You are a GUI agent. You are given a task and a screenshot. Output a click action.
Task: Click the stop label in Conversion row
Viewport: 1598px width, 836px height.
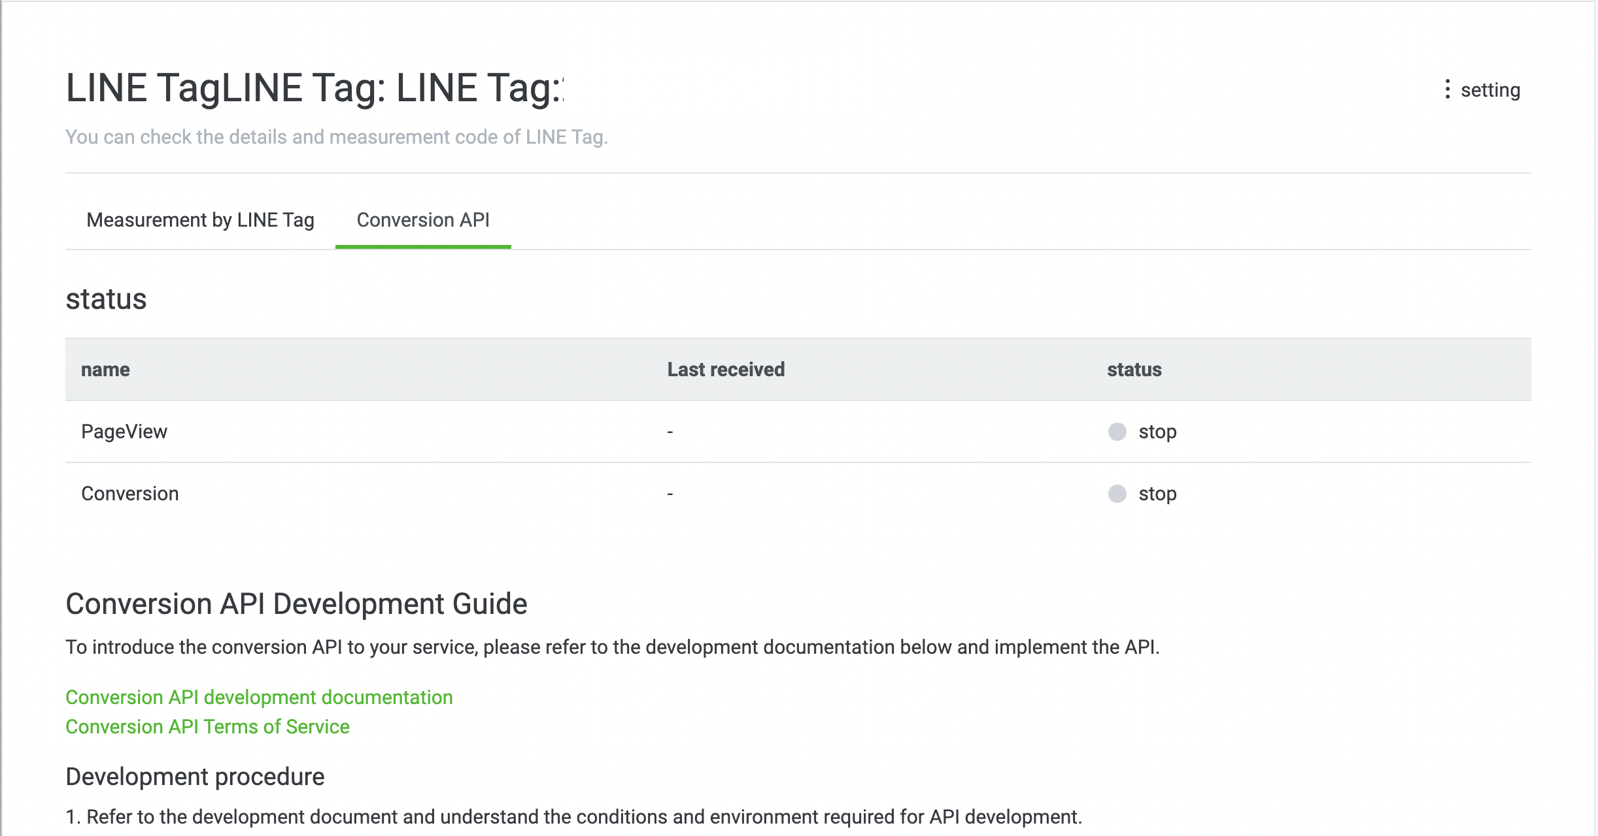pos(1157,494)
